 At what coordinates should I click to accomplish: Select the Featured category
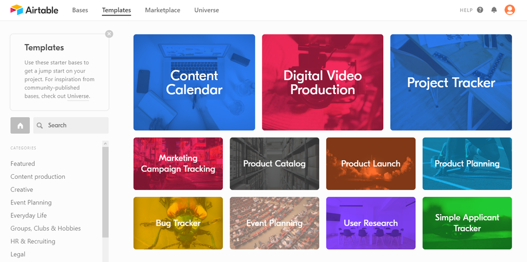[x=23, y=164]
